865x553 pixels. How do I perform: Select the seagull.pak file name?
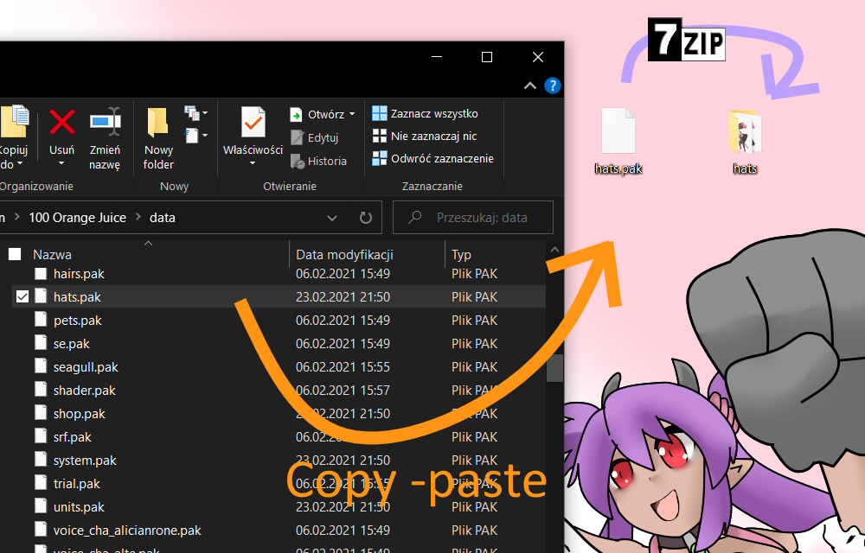[x=86, y=367]
